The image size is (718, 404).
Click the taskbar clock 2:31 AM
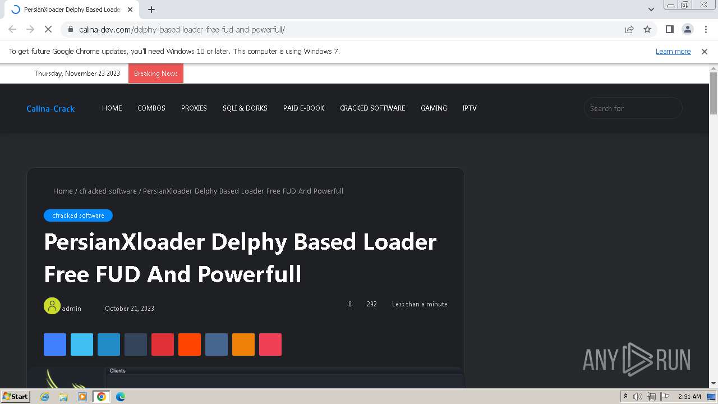[689, 397]
